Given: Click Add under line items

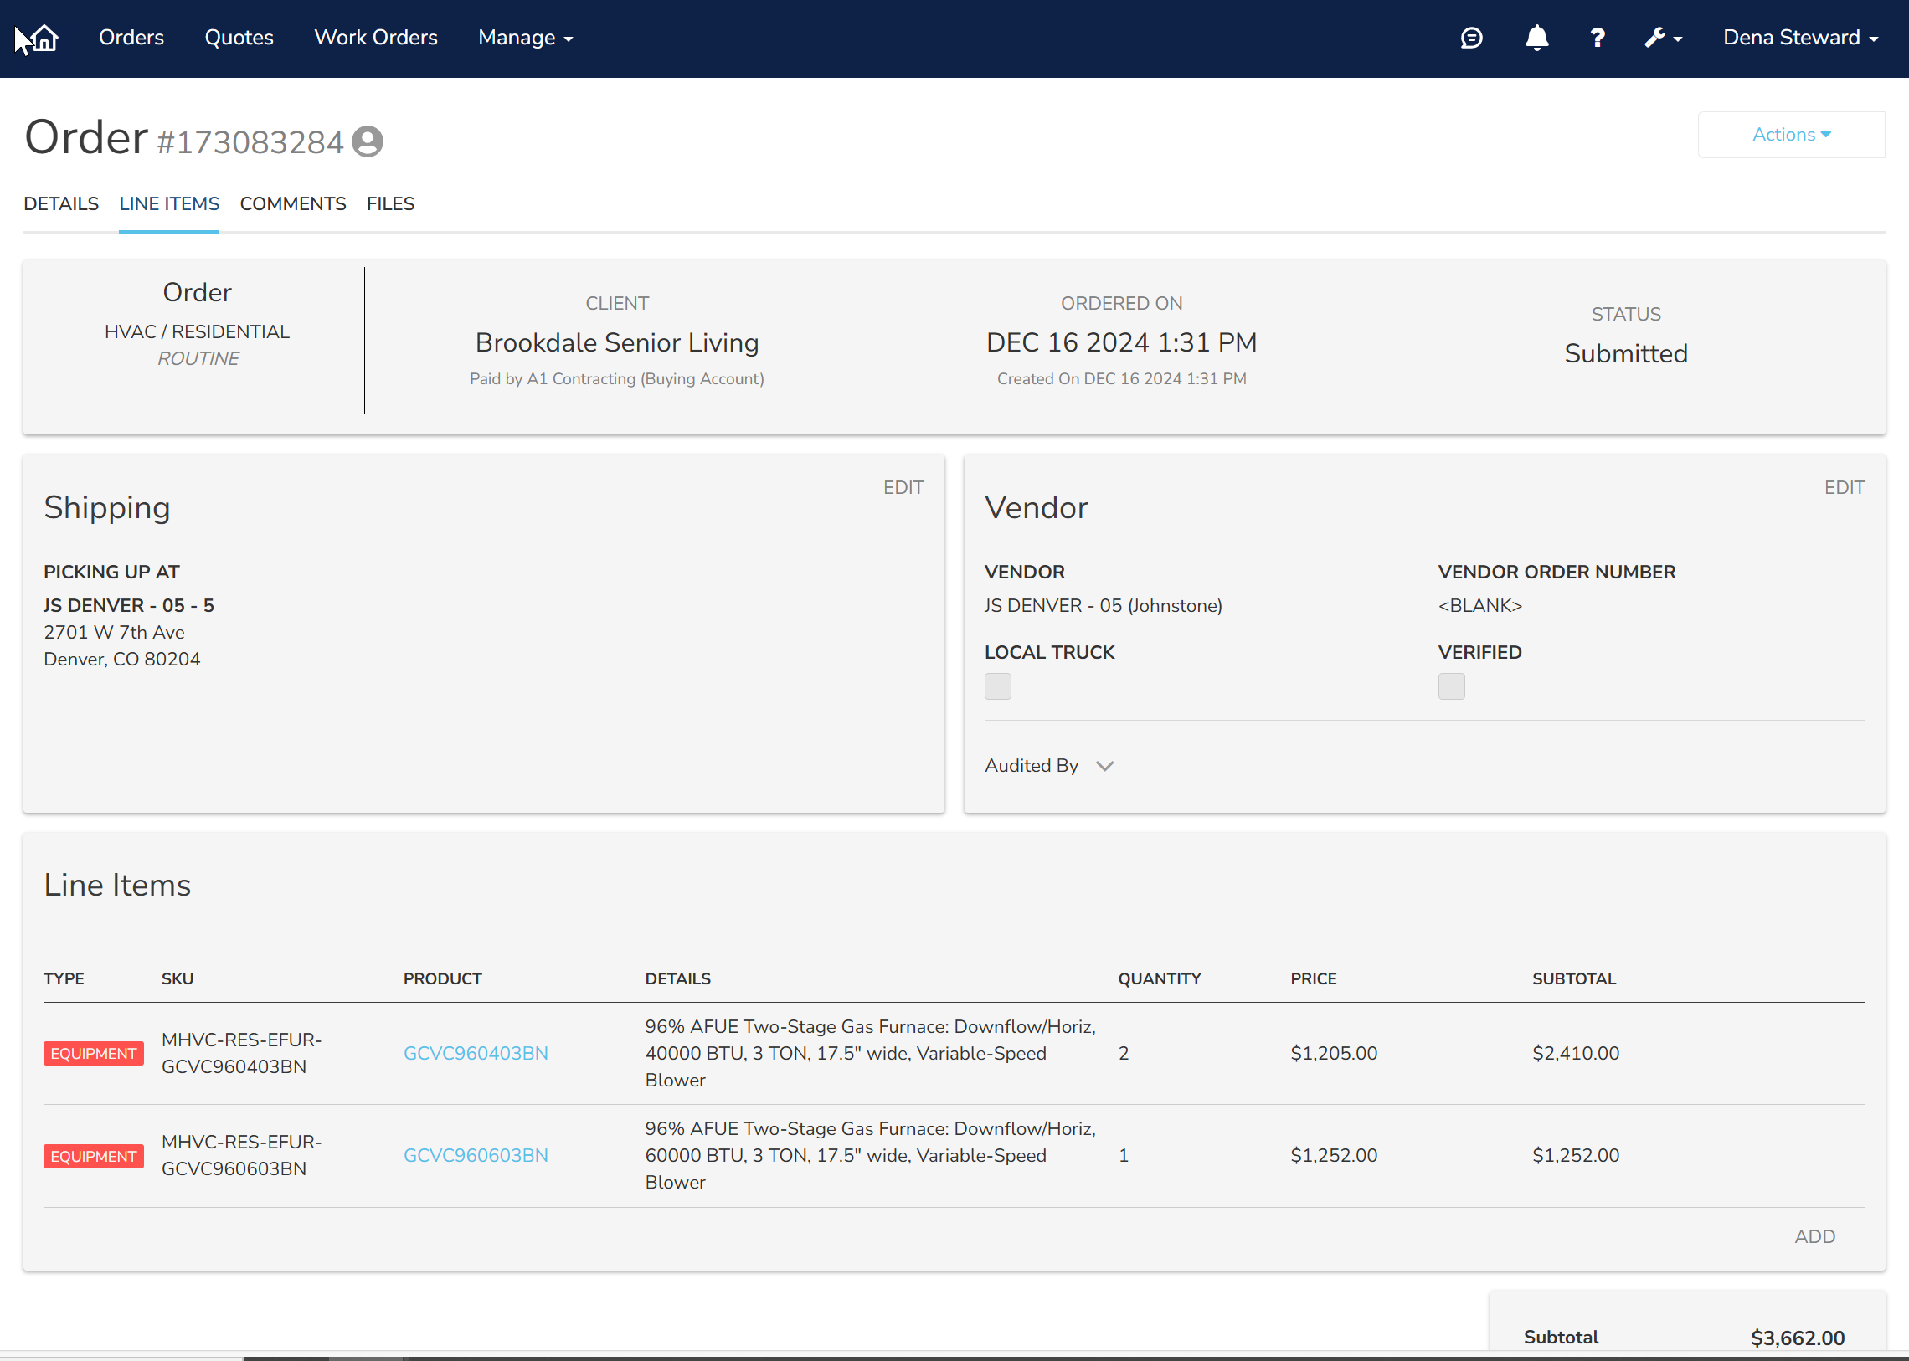Looking at the screenshot, I should click(x=1814, y=1236).
